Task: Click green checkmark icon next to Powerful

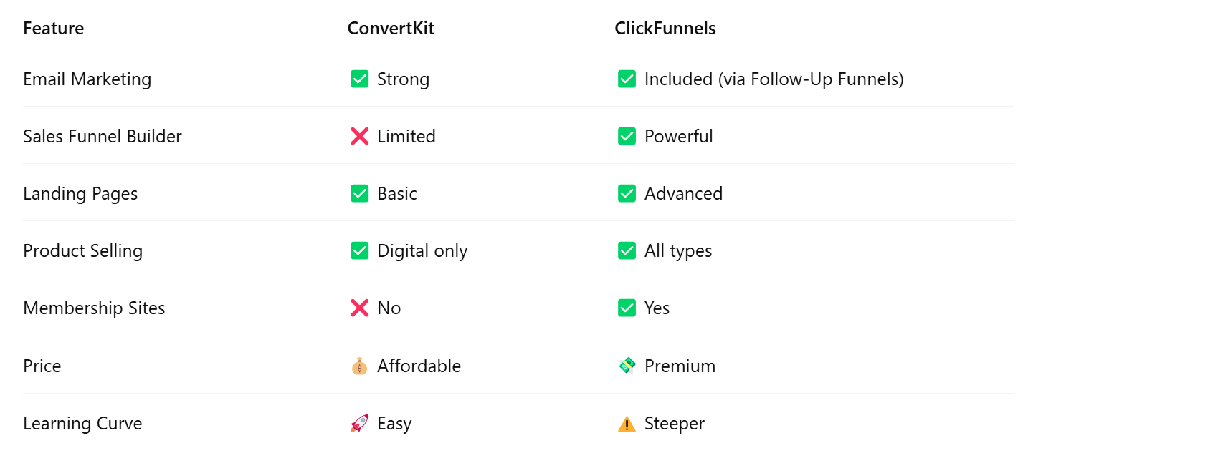Action: [x=627, y=136]
